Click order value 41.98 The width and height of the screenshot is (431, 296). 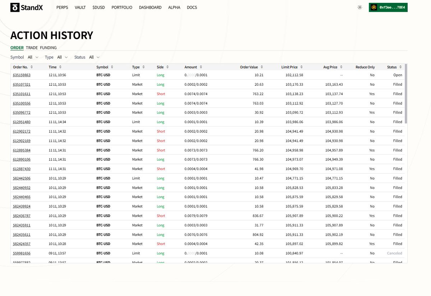259,169
